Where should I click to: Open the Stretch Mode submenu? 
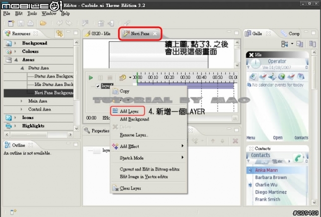click(x=148, y=158)
